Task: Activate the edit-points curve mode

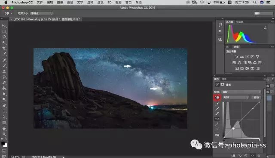Action: coord(217,119)
